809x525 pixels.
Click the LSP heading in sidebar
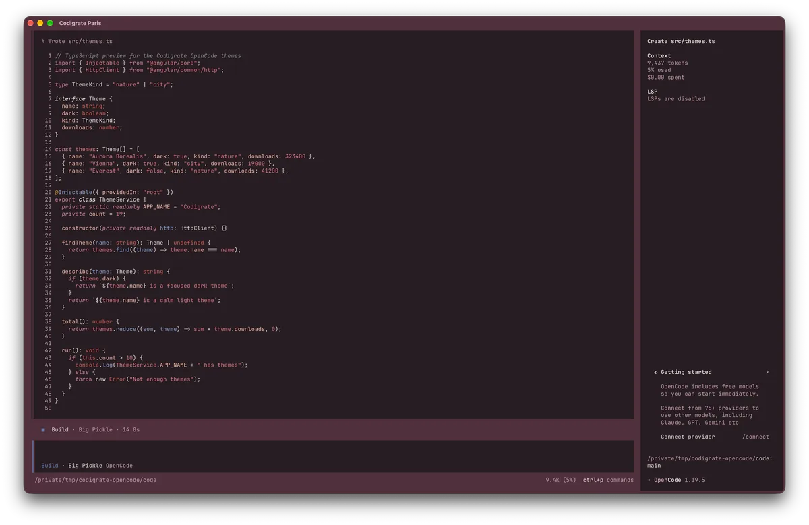point(652,92)
